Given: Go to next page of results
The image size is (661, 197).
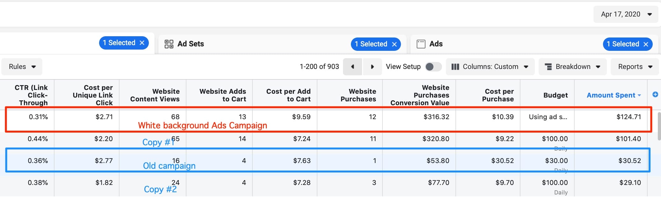Looking at the screenshot, I should point(372,67).
